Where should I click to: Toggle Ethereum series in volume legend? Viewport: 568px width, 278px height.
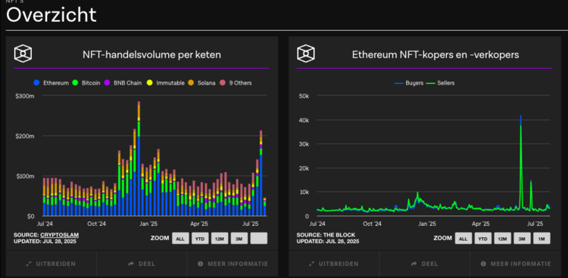[x=51, y=83]
